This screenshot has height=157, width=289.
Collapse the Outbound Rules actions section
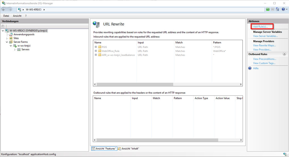284,54
